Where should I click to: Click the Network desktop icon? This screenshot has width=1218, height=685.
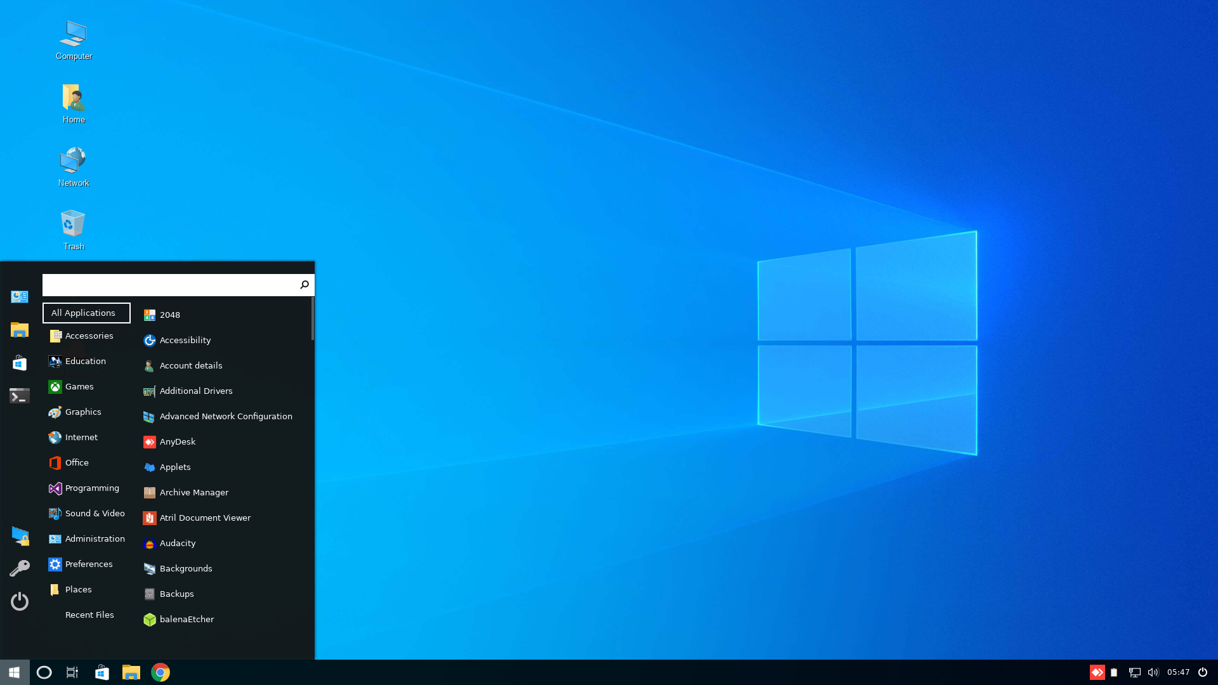pos(73,166)
